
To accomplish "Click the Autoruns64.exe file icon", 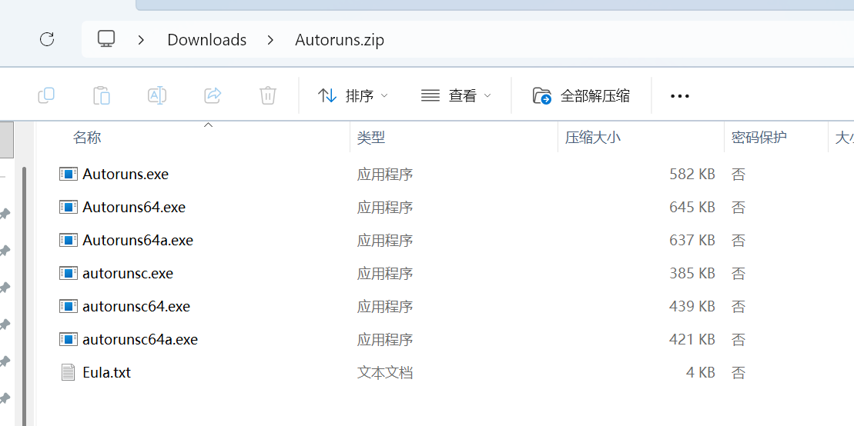I will click(x=68, y=208).
